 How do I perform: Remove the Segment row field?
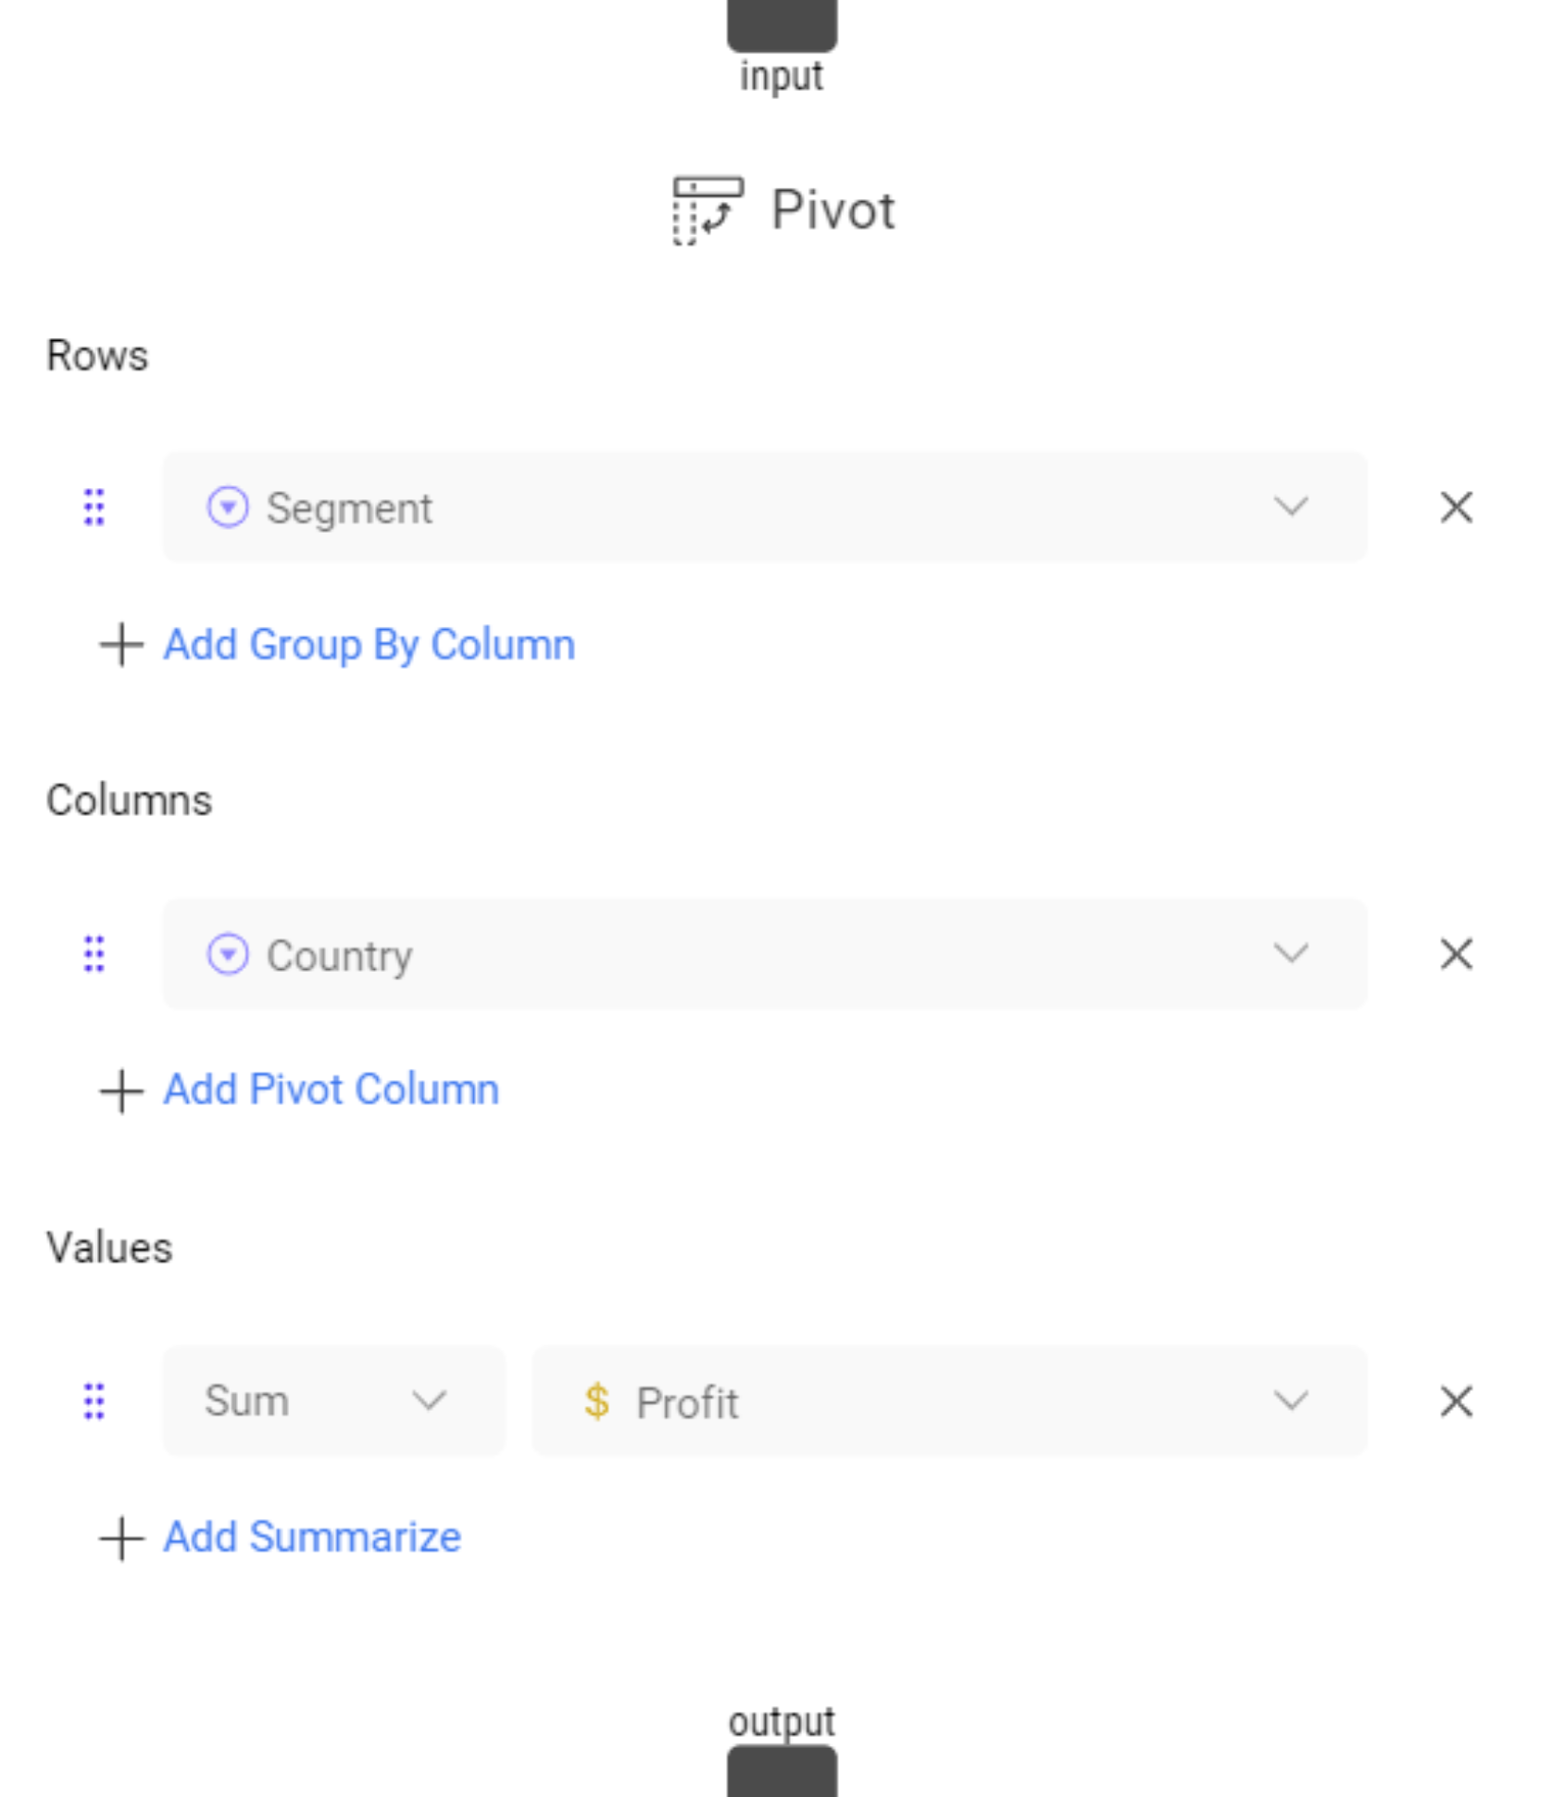[1456, 507]
